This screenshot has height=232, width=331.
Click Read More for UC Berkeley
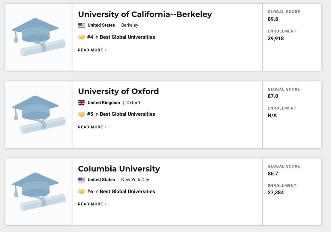[x=92, y=50]
